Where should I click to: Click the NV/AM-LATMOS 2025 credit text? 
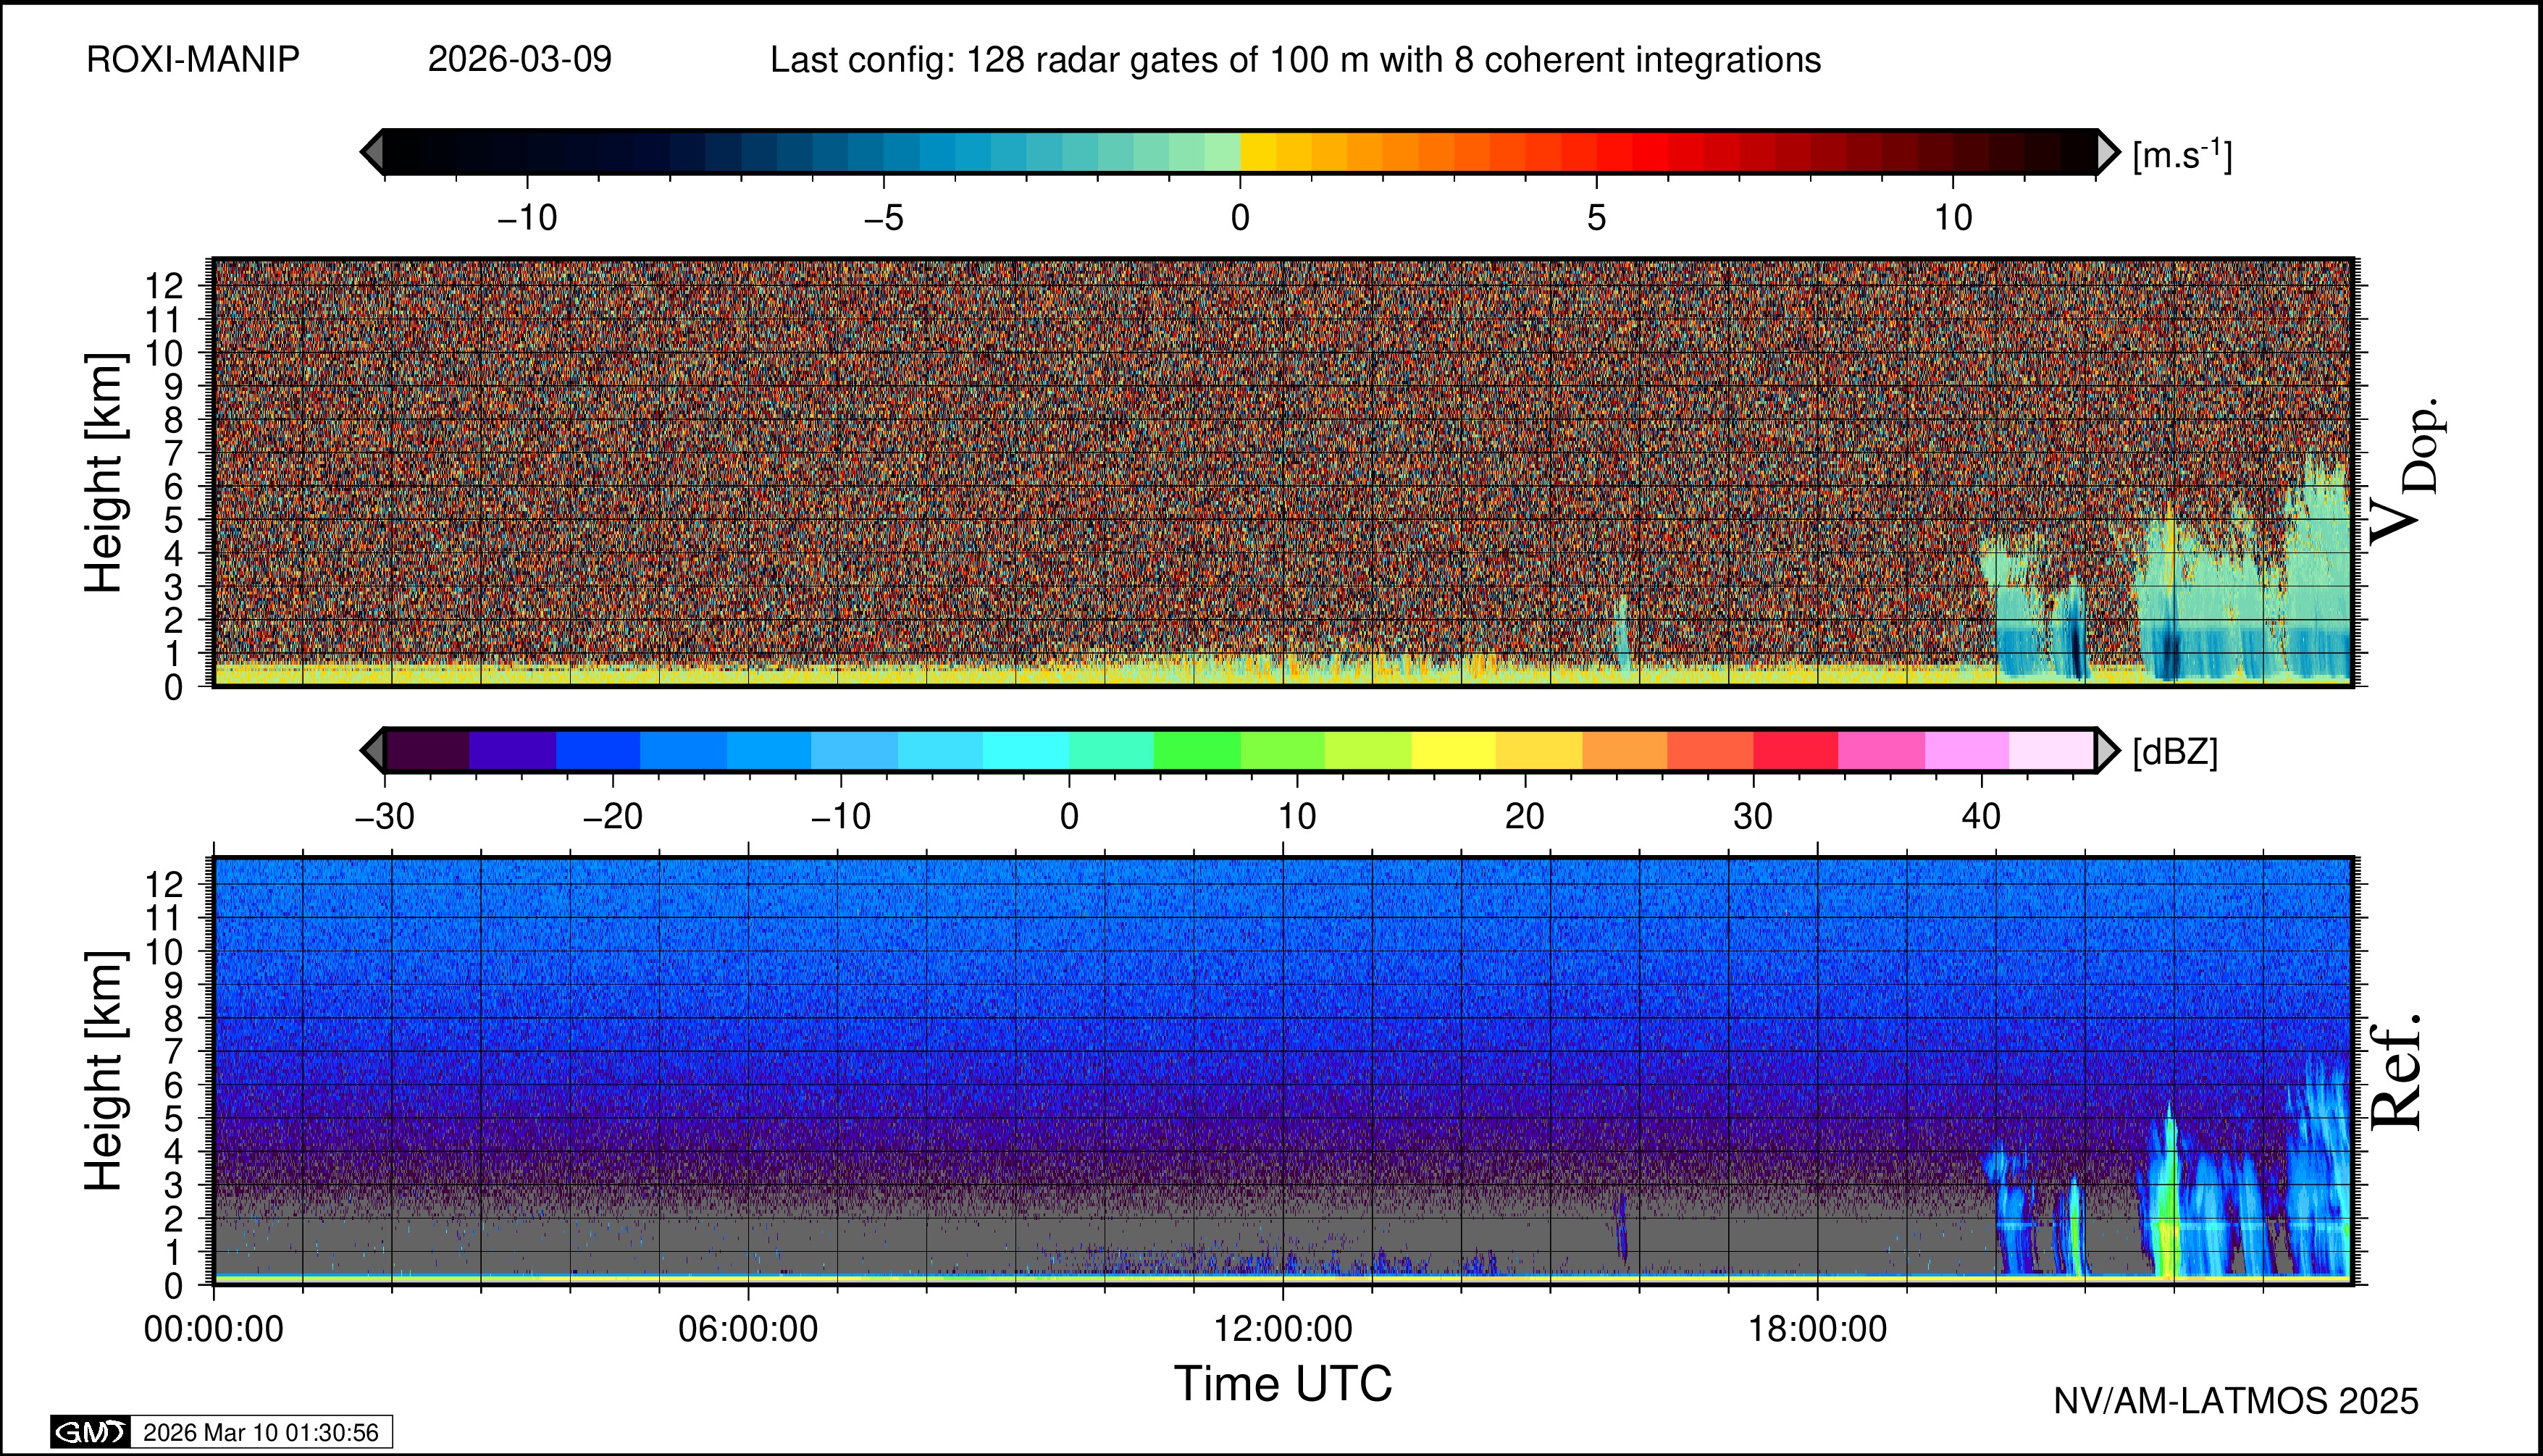(2235, 1401)
